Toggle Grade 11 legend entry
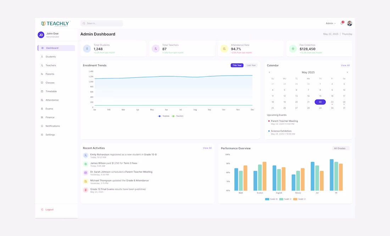The width and height of the screenshot is (390, 236). [285, 199]
